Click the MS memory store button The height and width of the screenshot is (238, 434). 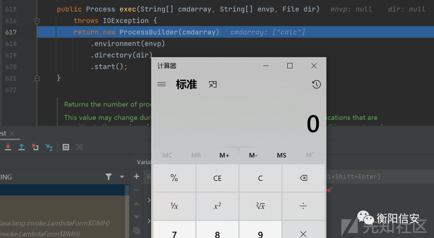point(281,156)
